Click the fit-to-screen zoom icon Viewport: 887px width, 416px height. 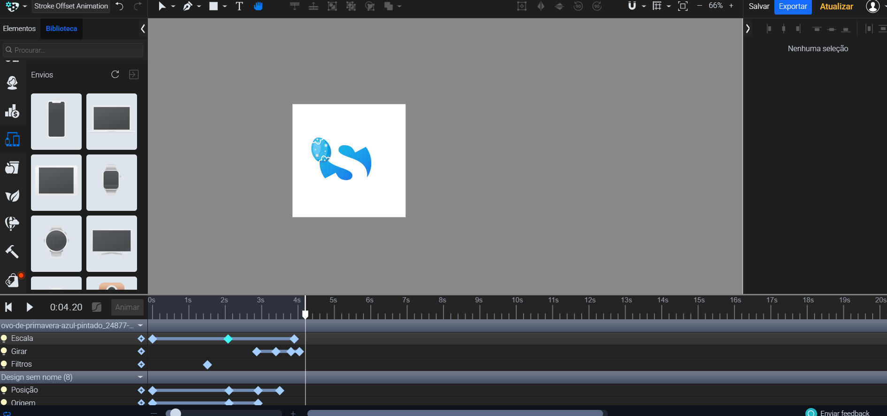pos(683,7)
